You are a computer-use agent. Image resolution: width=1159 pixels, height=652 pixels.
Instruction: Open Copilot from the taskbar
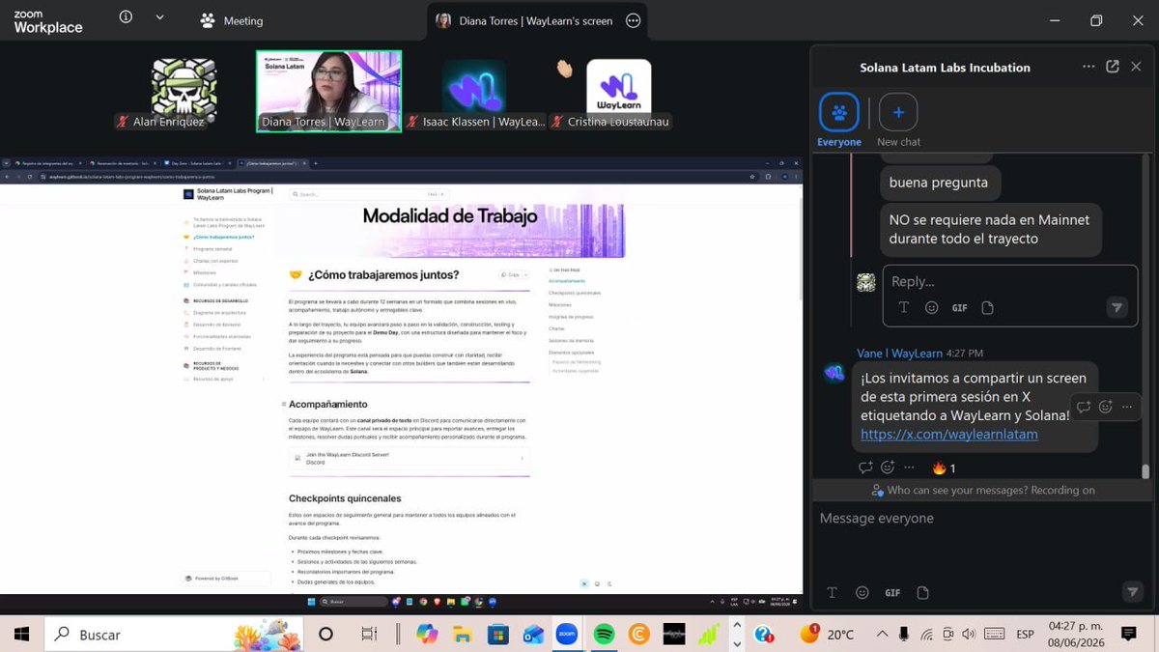[427, 635]
